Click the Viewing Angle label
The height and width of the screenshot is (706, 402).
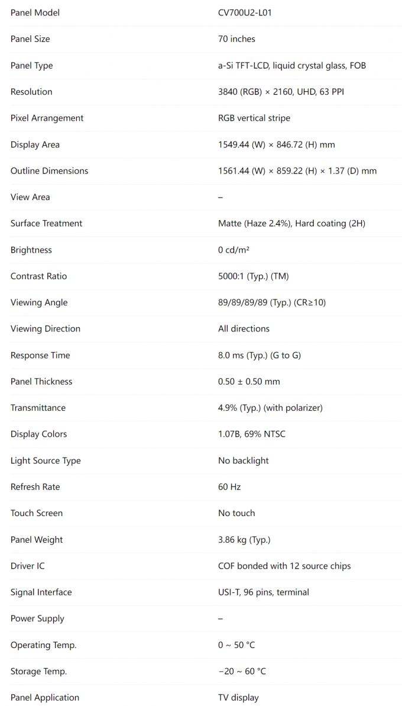pyautogui.click(x=39, y=302)
